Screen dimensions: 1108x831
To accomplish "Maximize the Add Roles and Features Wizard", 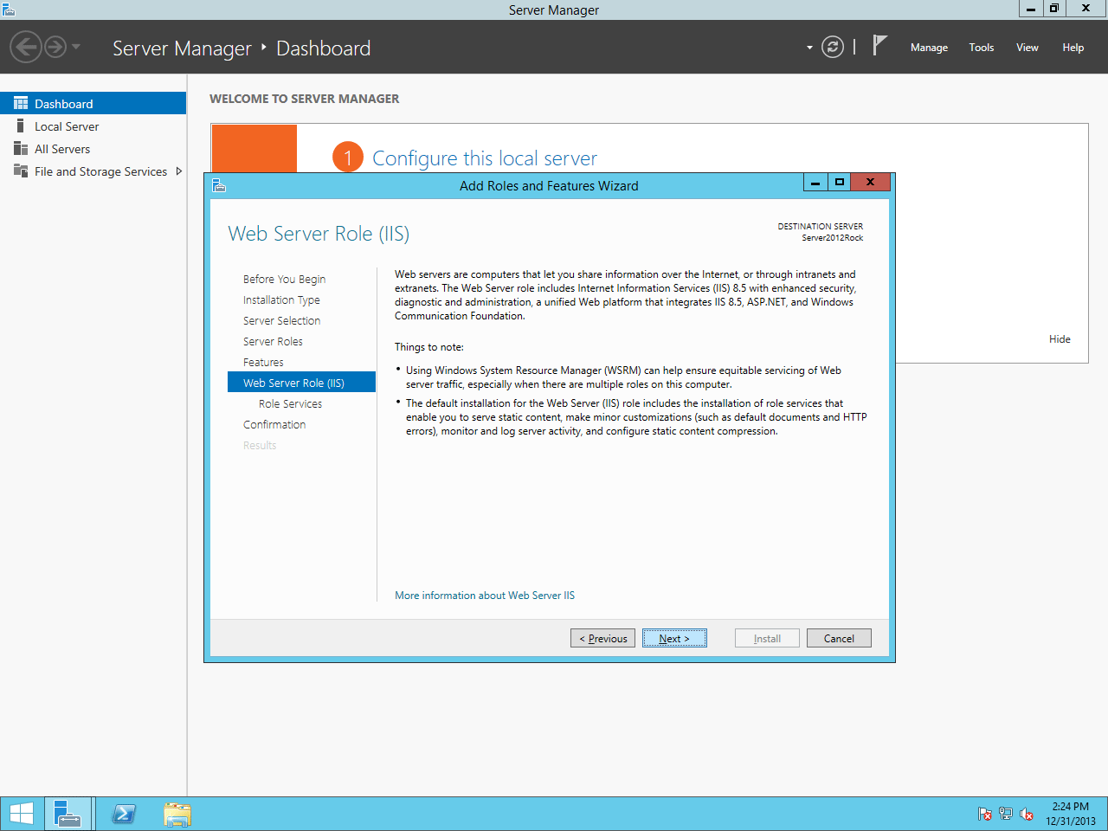I will (x=839, y=182).
